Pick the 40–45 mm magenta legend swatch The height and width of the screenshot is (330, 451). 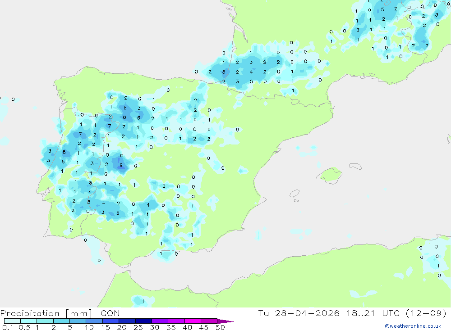[x=193, y=321]
